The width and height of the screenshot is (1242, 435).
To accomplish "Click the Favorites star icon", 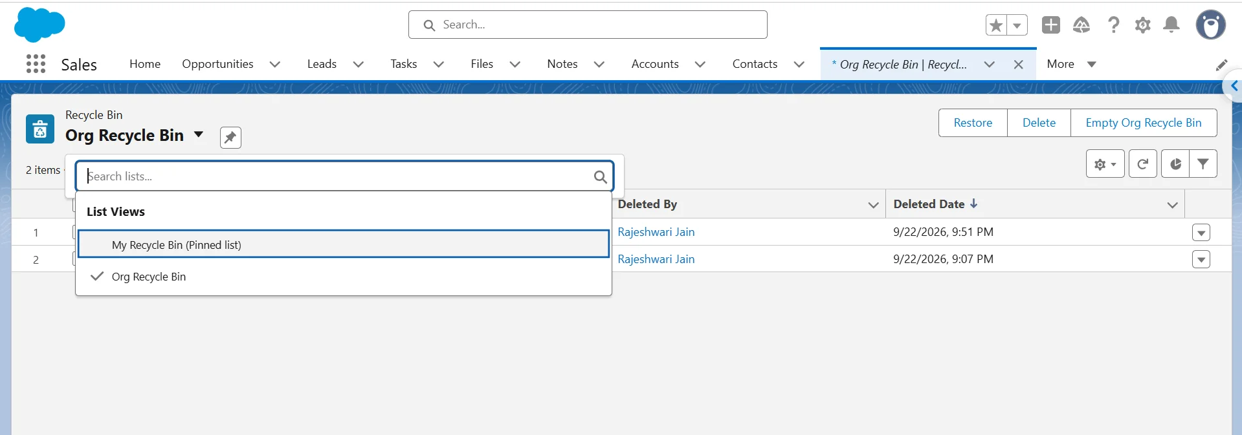I will click(996, 25).
